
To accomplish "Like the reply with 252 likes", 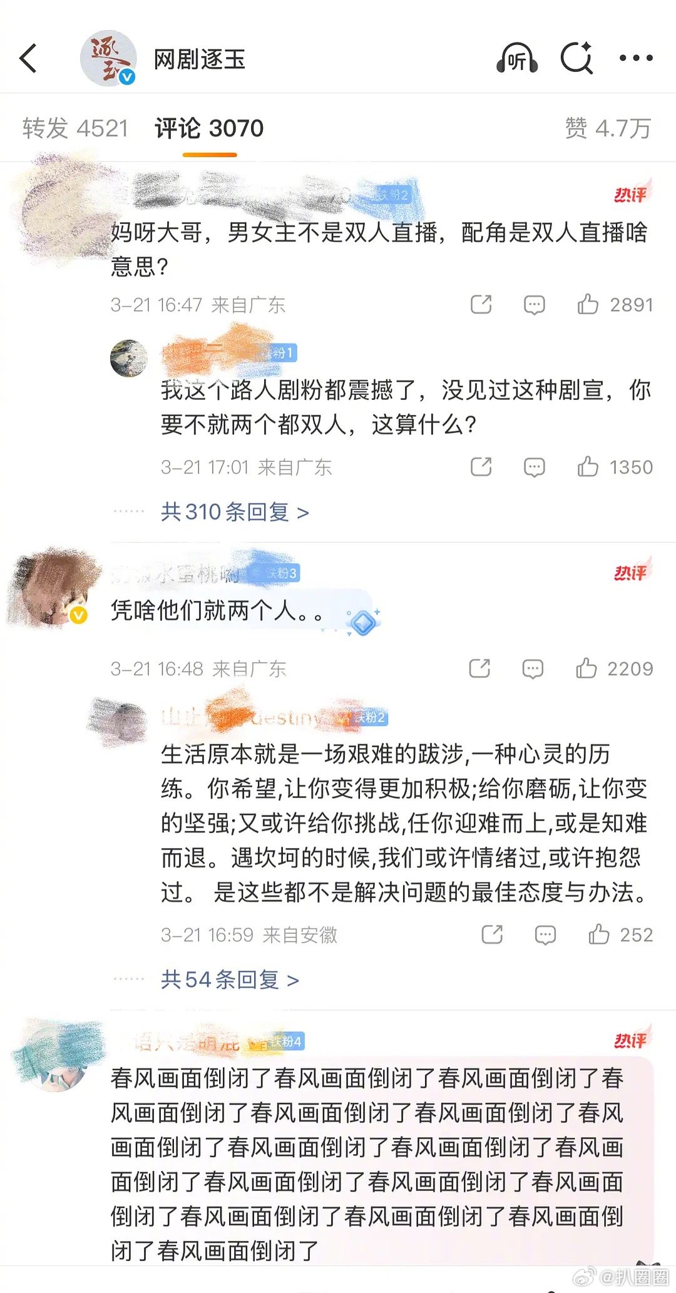I will coord(599,934).
